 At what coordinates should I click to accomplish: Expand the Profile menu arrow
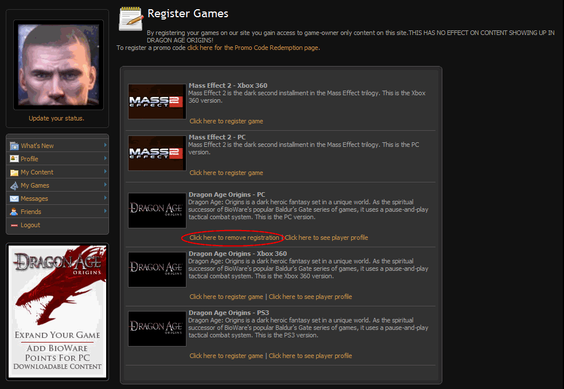coord(106,158)
